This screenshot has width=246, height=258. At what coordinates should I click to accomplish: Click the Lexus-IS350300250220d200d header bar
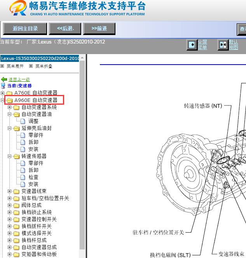coord(40,58)
